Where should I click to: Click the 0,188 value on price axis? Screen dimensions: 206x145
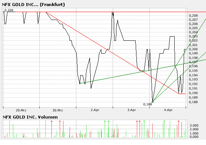tap(193, 102)
